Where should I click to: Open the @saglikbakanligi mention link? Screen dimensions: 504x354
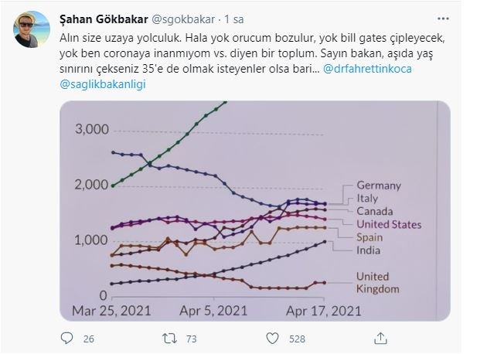pos(103,84)
